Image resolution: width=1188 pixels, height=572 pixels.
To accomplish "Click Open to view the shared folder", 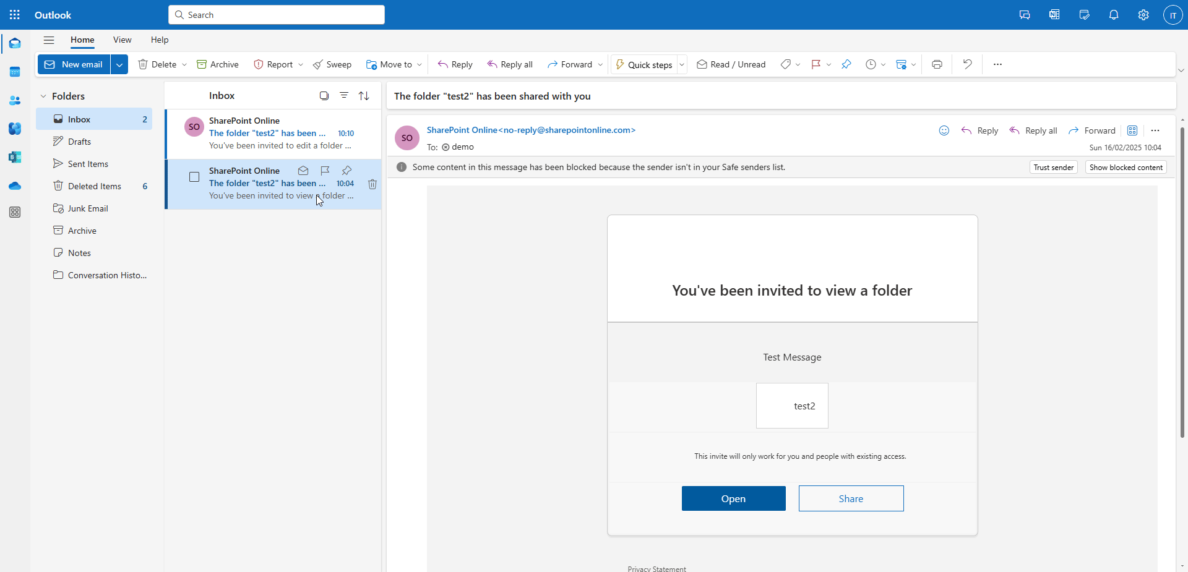I will pyautogui.click(x=733, y=498).
